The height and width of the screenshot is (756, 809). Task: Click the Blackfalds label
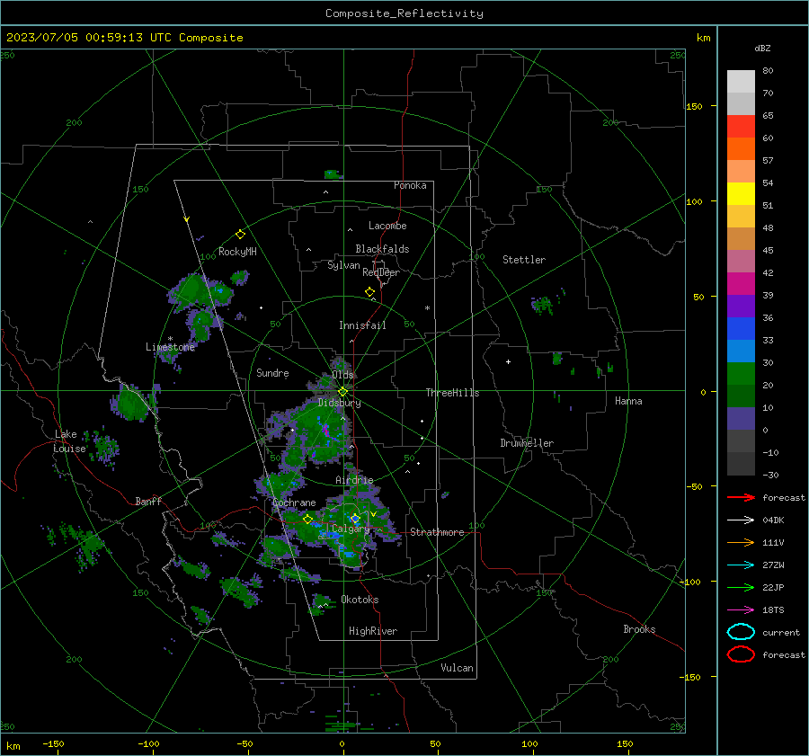(x=382, y=249)
